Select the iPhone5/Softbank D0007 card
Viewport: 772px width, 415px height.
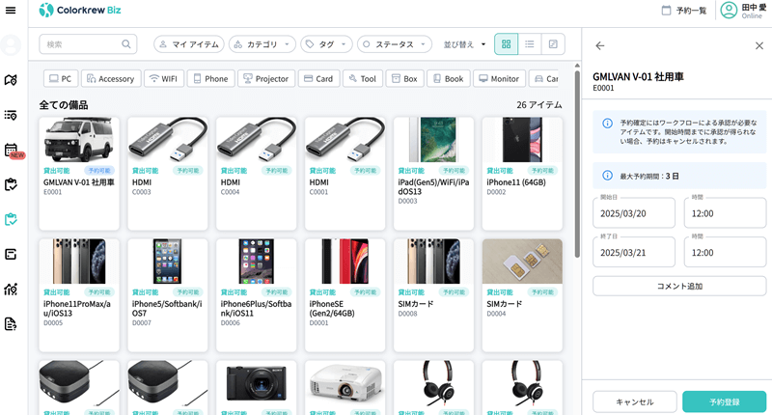[167, 295]
